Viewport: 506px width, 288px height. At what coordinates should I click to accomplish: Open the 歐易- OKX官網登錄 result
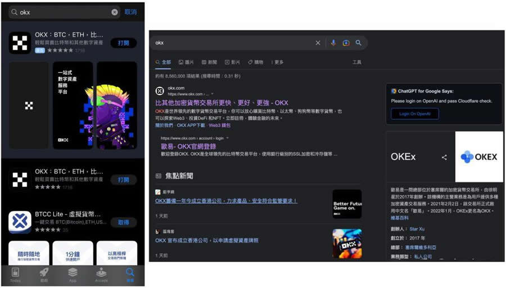(x=188, y=146)
